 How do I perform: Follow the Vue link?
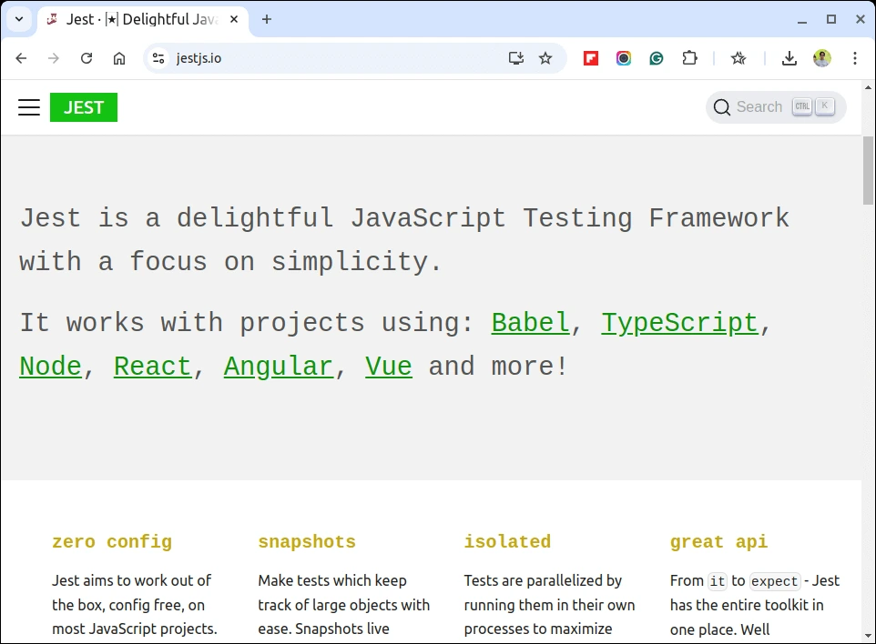pyautogui.click(x=389, y=366)
